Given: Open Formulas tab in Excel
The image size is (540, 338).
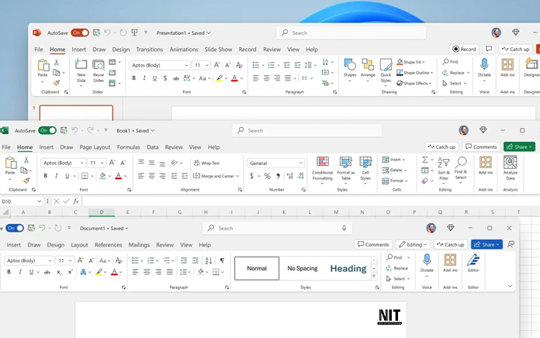Looking at the screenshot, I should coord(129,147).
